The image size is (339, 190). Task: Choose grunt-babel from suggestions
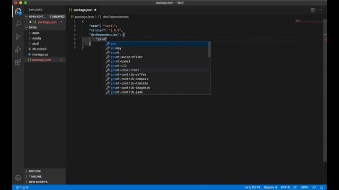point(157,61)
